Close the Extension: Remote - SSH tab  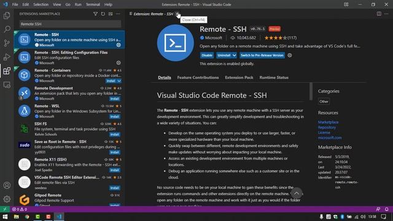(177, 14)
